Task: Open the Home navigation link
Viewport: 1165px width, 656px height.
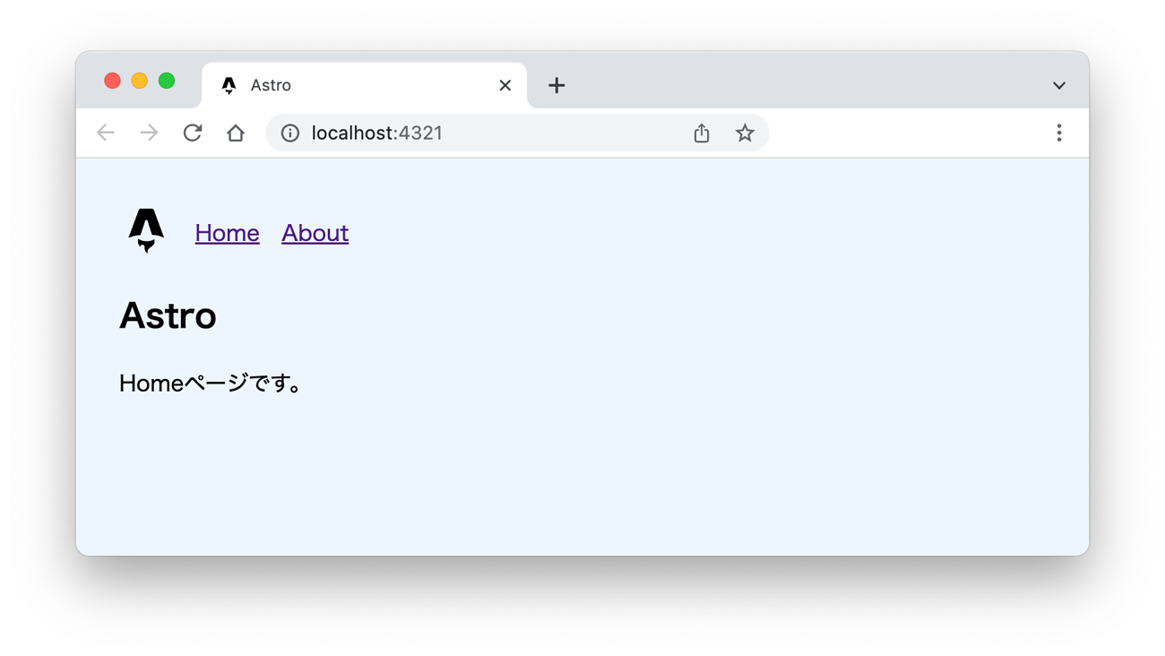Action: pyautogui.click(x=228, y=233)
